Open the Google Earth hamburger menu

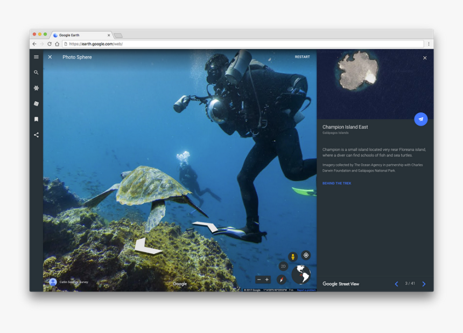tap(36, 57)
